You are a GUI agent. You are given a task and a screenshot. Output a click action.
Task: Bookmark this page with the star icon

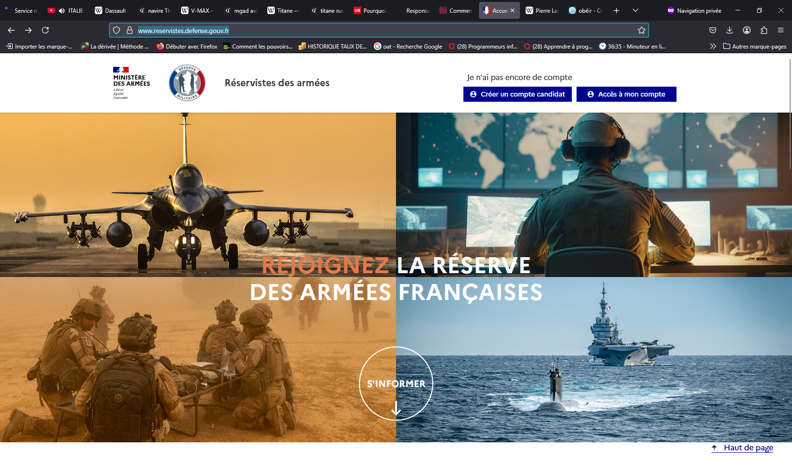tap(641, 30)
